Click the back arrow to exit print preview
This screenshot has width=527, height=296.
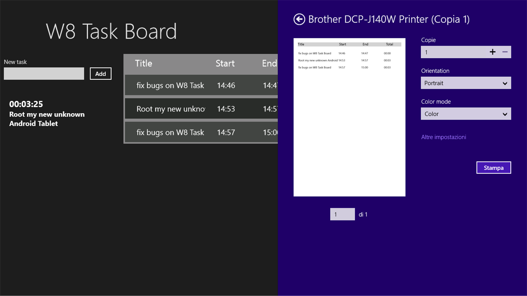click(299, 19)
